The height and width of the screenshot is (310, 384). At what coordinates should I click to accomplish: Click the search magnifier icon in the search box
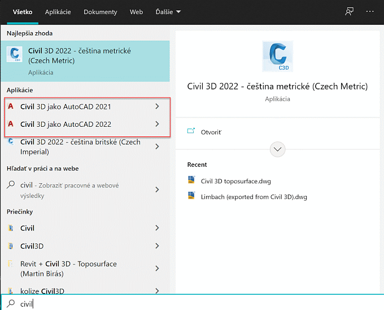11,303
